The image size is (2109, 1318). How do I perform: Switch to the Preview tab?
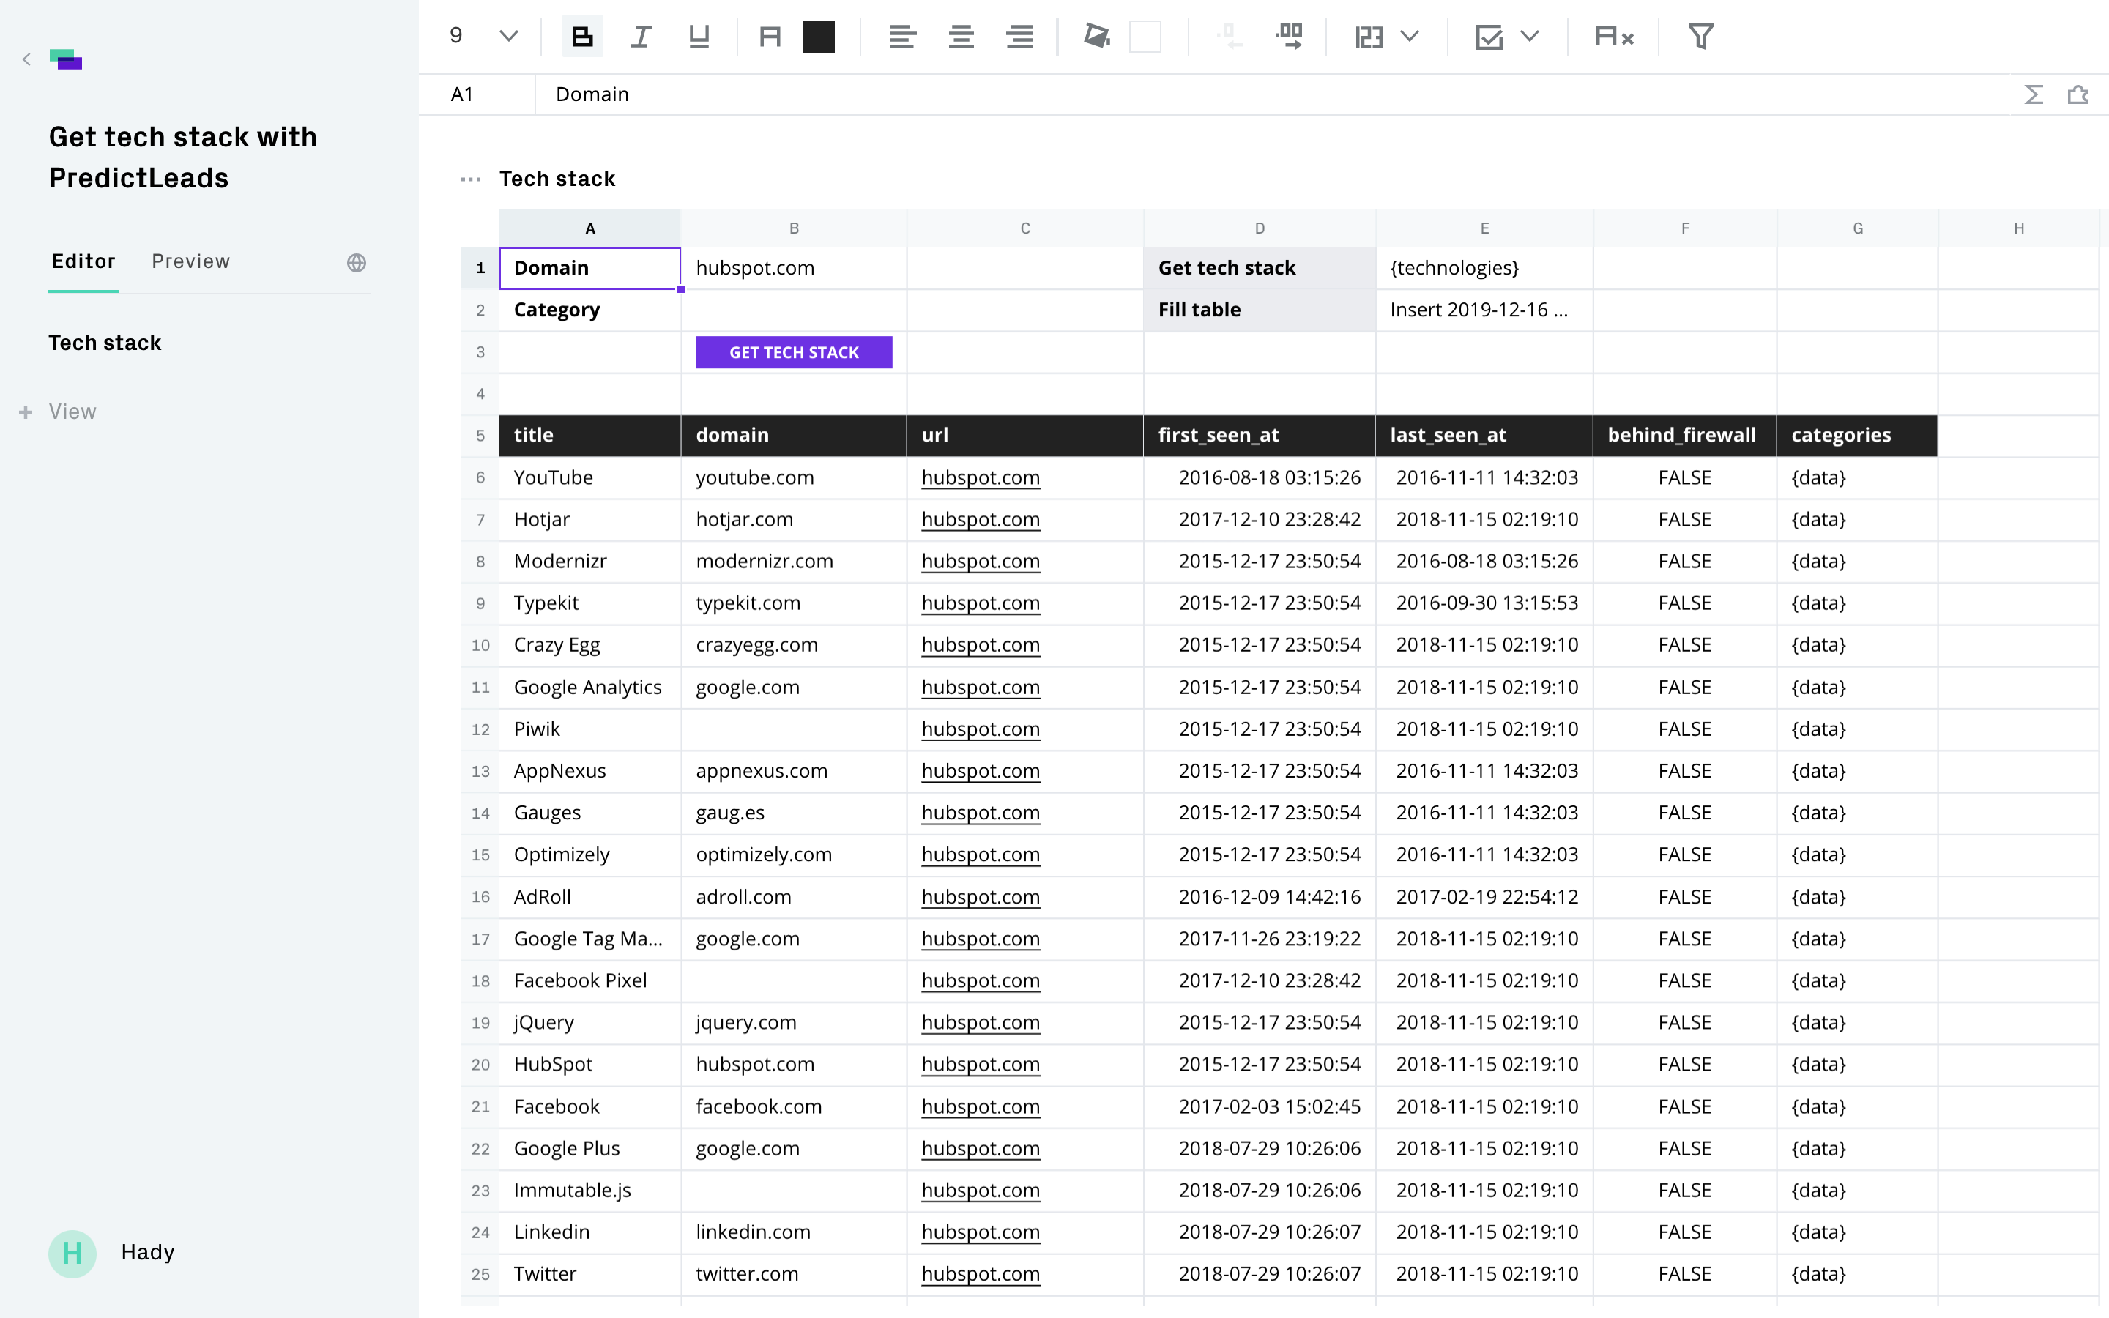click(x=191, y=261)
